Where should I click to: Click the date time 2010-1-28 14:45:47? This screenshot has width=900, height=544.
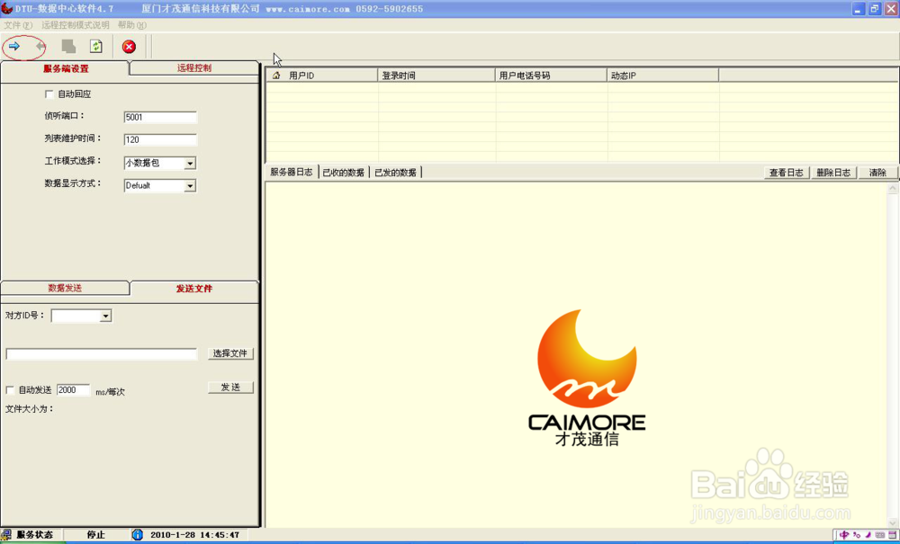point(195,535)
